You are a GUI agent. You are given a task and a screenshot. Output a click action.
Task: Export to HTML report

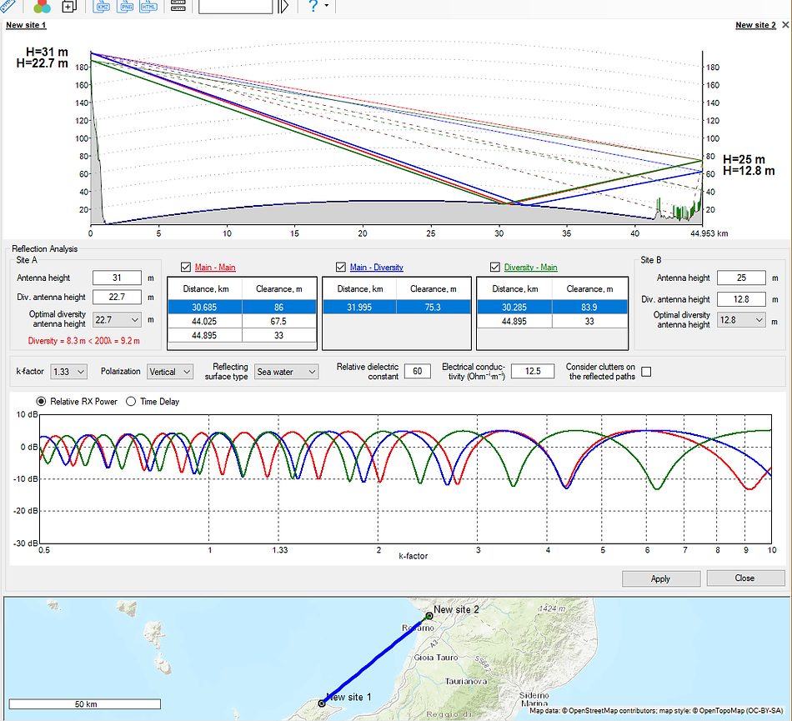[148, 6]
